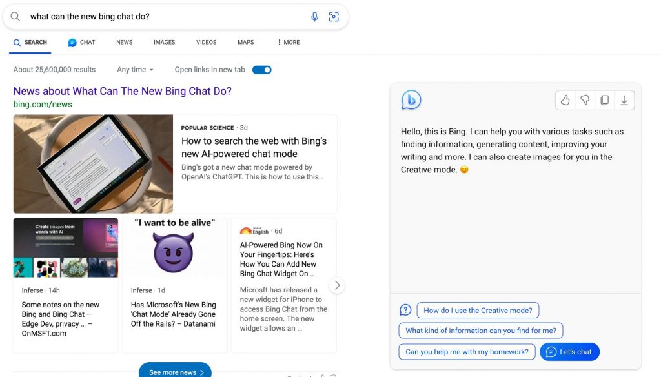Select suggestion about what information you can find
This screenshot has height=377, width=661.
pyautogui.click(x=480, y=331)
